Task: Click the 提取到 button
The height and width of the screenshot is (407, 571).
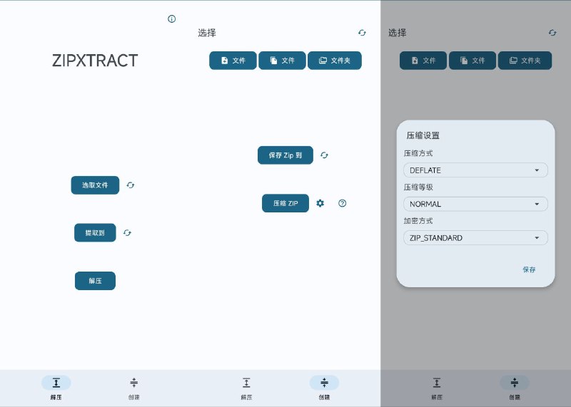Action: point(95,233)
